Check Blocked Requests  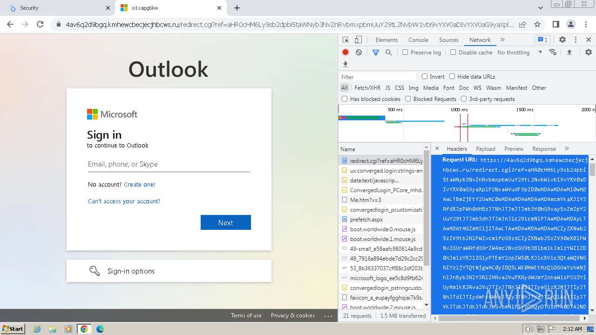[x=408, y=99]
